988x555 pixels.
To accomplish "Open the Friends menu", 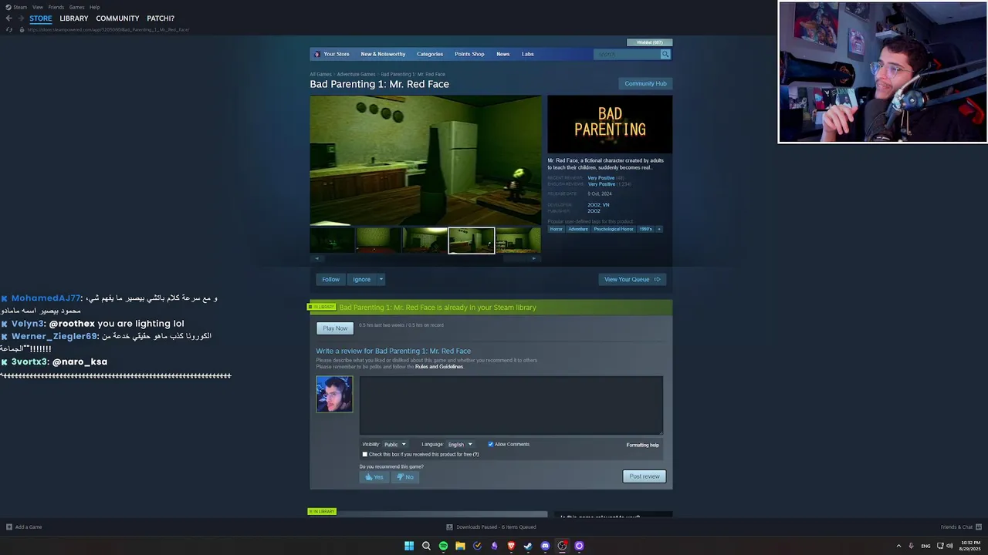I will pos(56,7).
